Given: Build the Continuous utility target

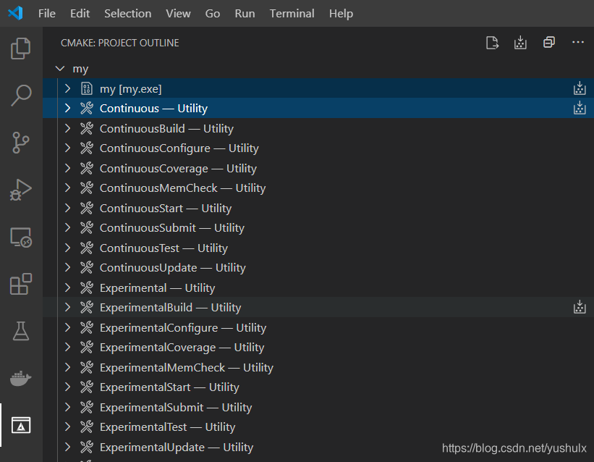Looking at the screenshot, I should [x=580, y=109].
